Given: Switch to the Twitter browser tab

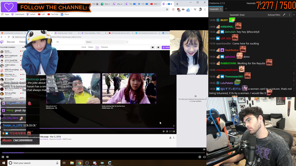Looking at the screenshot, I should tap(143, 4).
